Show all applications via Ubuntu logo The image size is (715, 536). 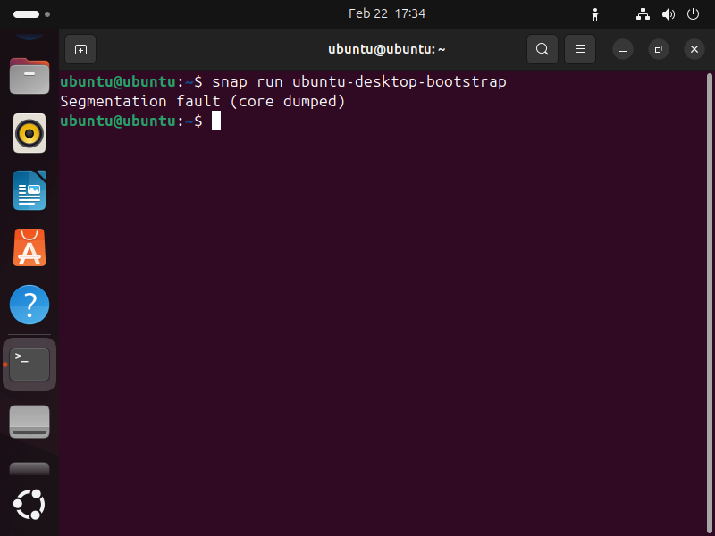tap(29, 505)
